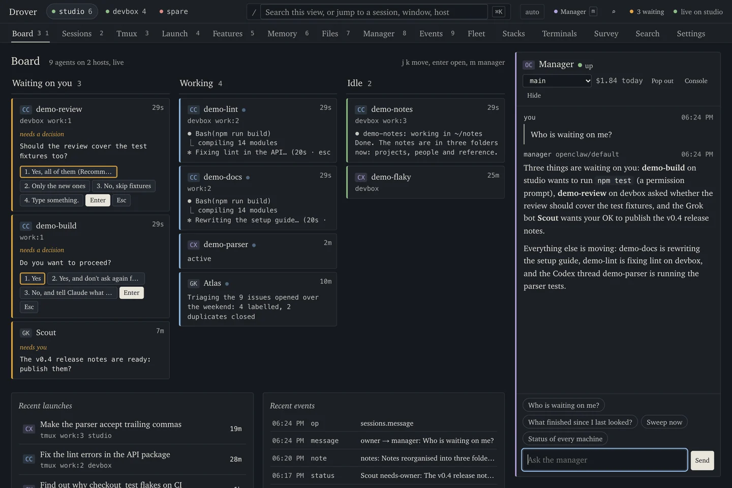Screen dimensions: 732x488
Task: Click the CC badge on demo-lint card
Action: coord(194,109)
